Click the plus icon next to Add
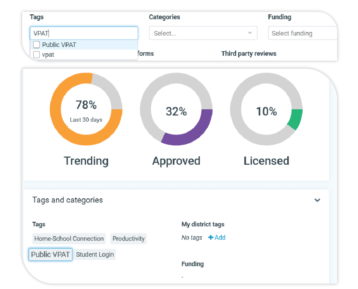Screen dimensions: 358x289 (x=211, y=238)
